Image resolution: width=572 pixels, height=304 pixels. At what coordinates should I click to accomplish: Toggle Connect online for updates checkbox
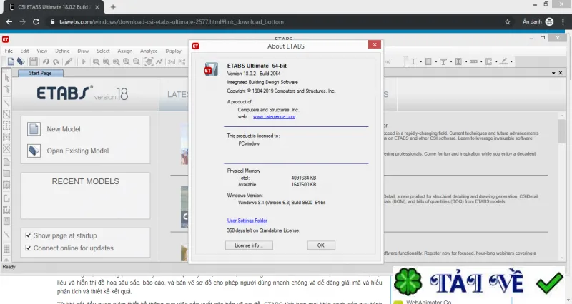tap(29, 248)
